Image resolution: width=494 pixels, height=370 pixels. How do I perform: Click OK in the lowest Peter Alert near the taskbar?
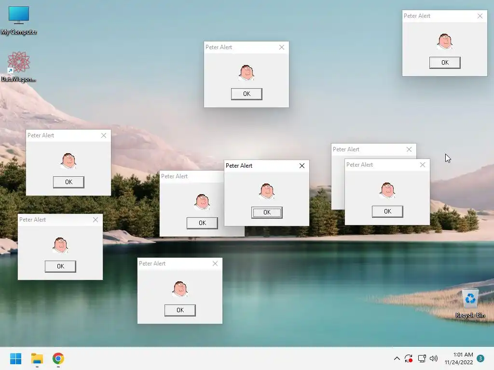point(180,310)
